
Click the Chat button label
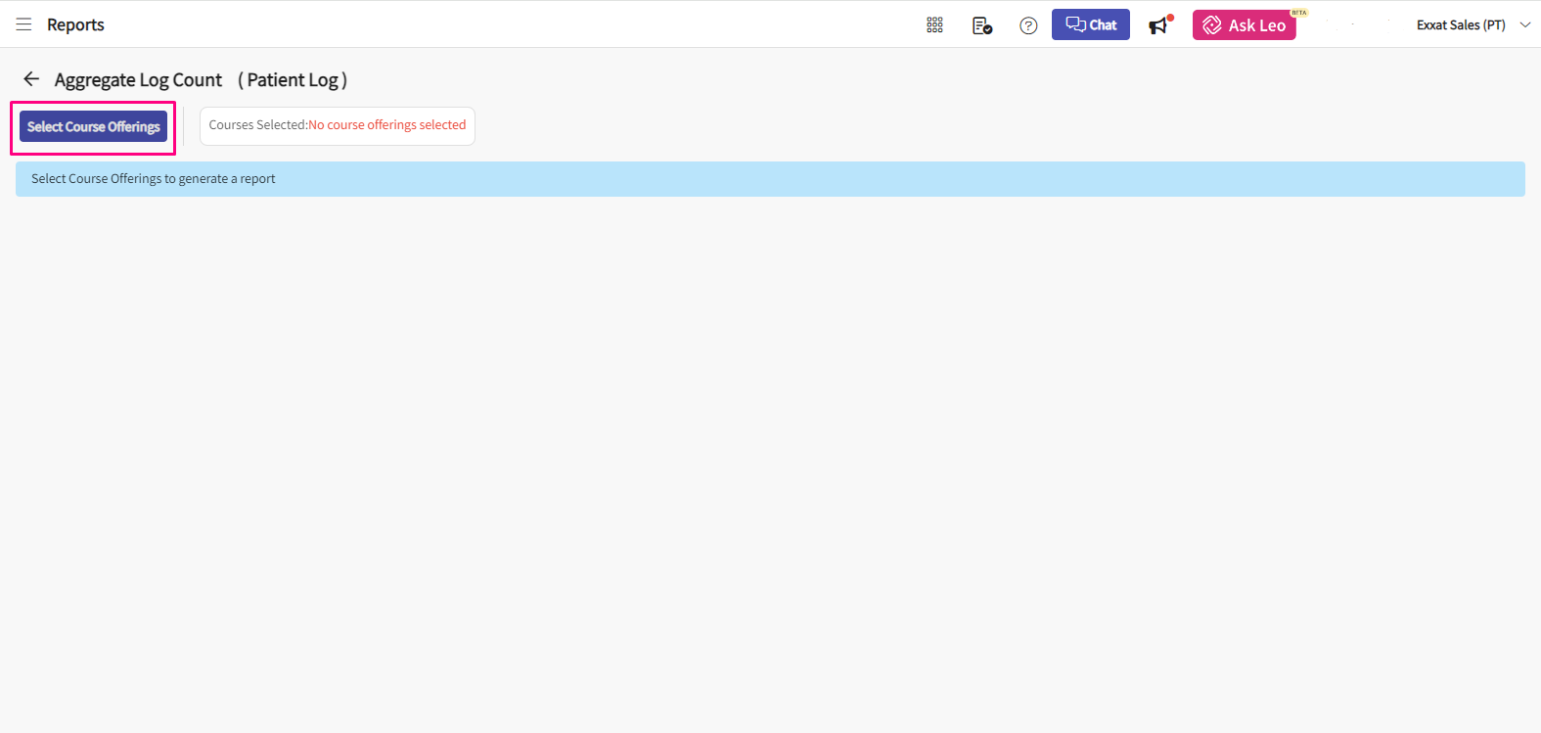click(x=1103, y=25)
